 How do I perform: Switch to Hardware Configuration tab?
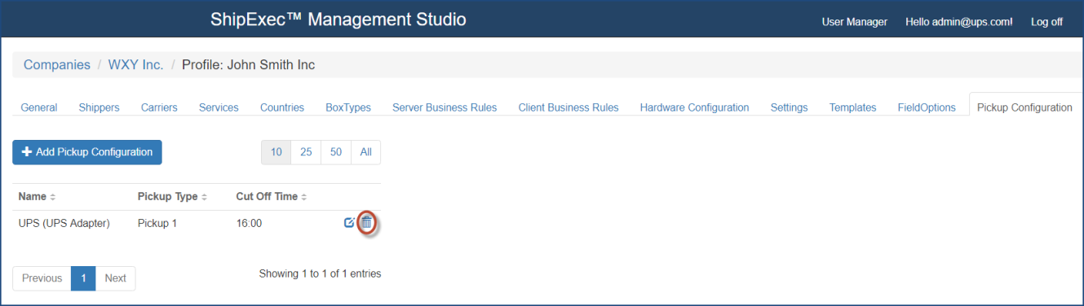pyautogui.click(x=695, y=107)
